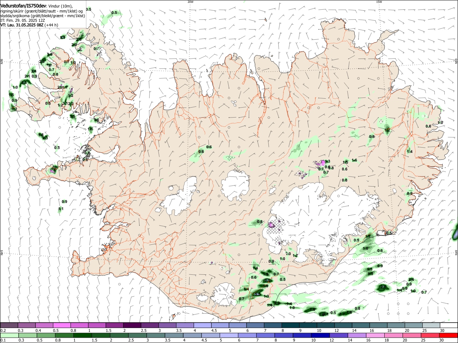Select the darkest purple 2–2.5 upper legend swatch

[x=132, y=325]
